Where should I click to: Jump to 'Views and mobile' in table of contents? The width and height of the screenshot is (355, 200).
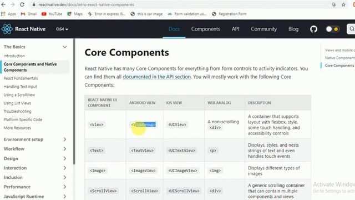click(x=339, y=50)
